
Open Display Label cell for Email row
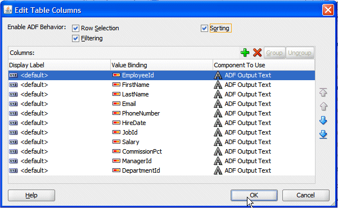click(x=60, y=104)
